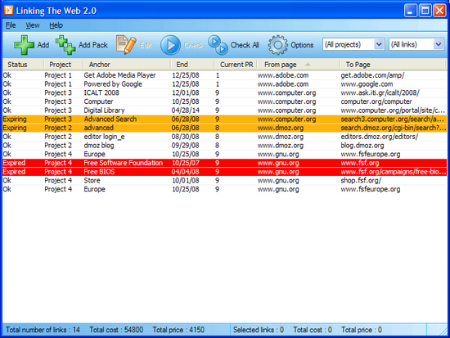The width and height of the screenshot is (450, 338).
Task: Click the Check All double-play icon
Action: click(x=218, y=45)
